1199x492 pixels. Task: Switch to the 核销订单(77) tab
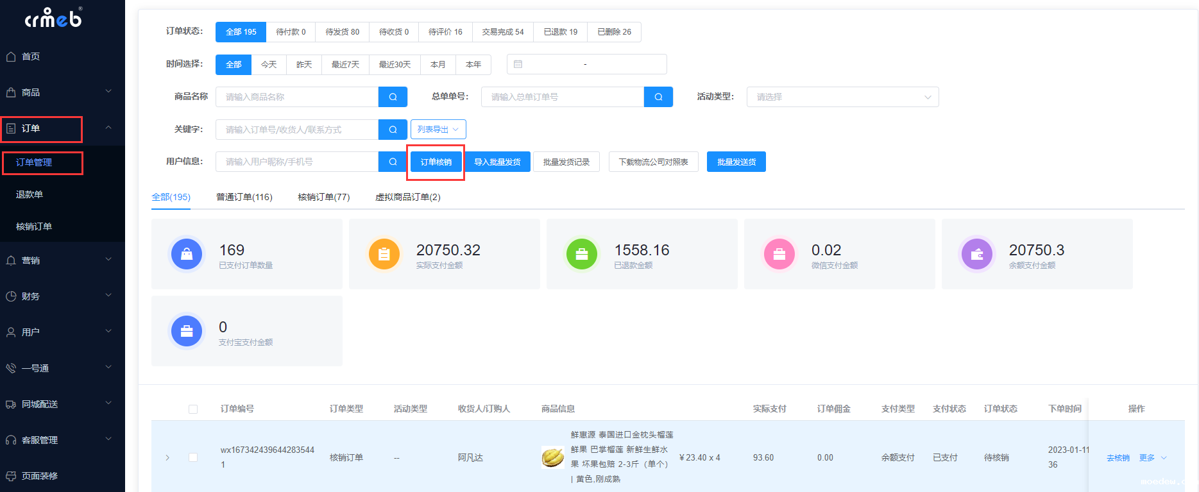pyautogui.click(x=323, y=197)
